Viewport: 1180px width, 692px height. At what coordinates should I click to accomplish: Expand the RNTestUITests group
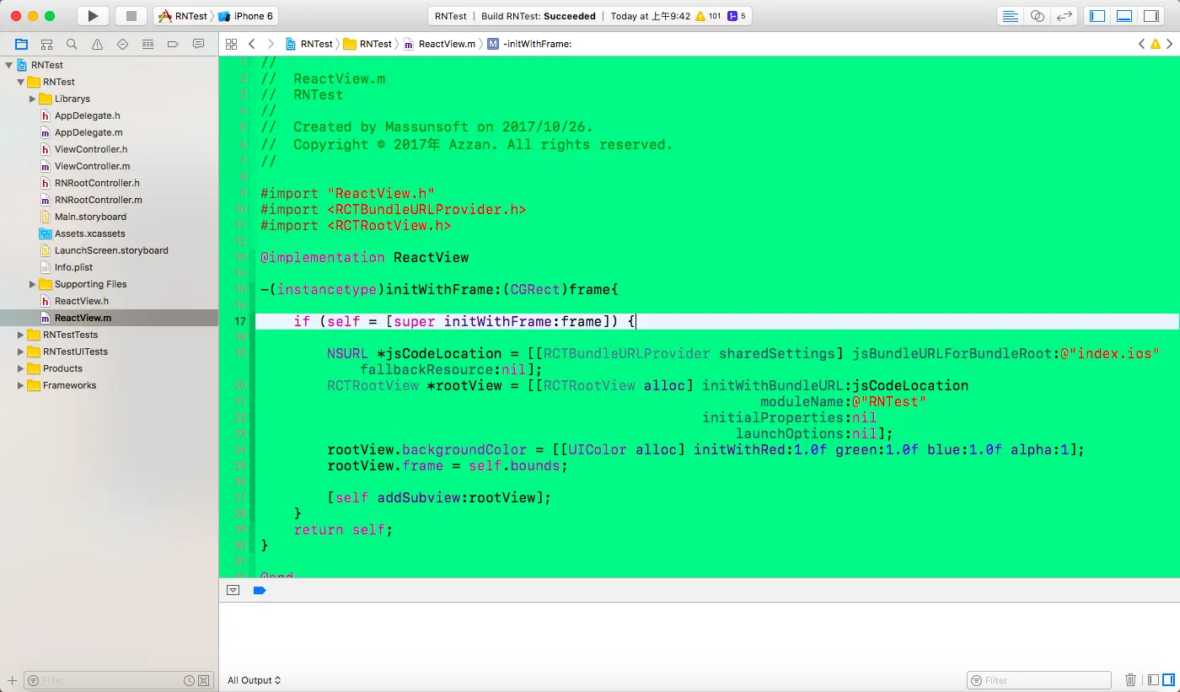click(x=21, y=351)
